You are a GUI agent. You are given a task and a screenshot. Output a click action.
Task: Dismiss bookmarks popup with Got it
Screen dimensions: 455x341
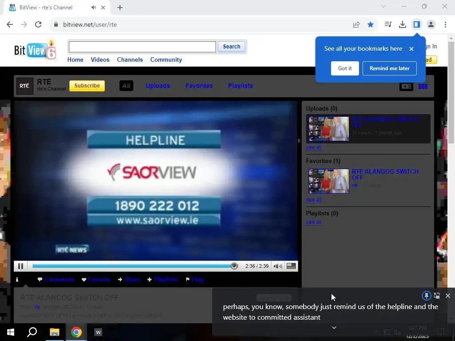[345, 68]
